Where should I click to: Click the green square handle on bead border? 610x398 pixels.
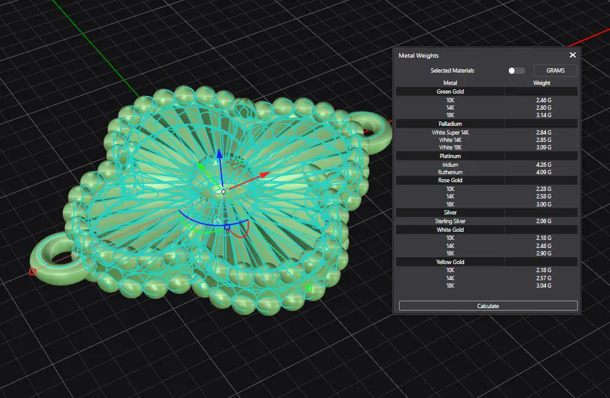[308, 288]
